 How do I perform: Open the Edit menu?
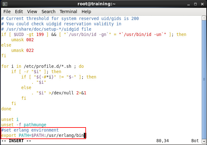(19, 12)
